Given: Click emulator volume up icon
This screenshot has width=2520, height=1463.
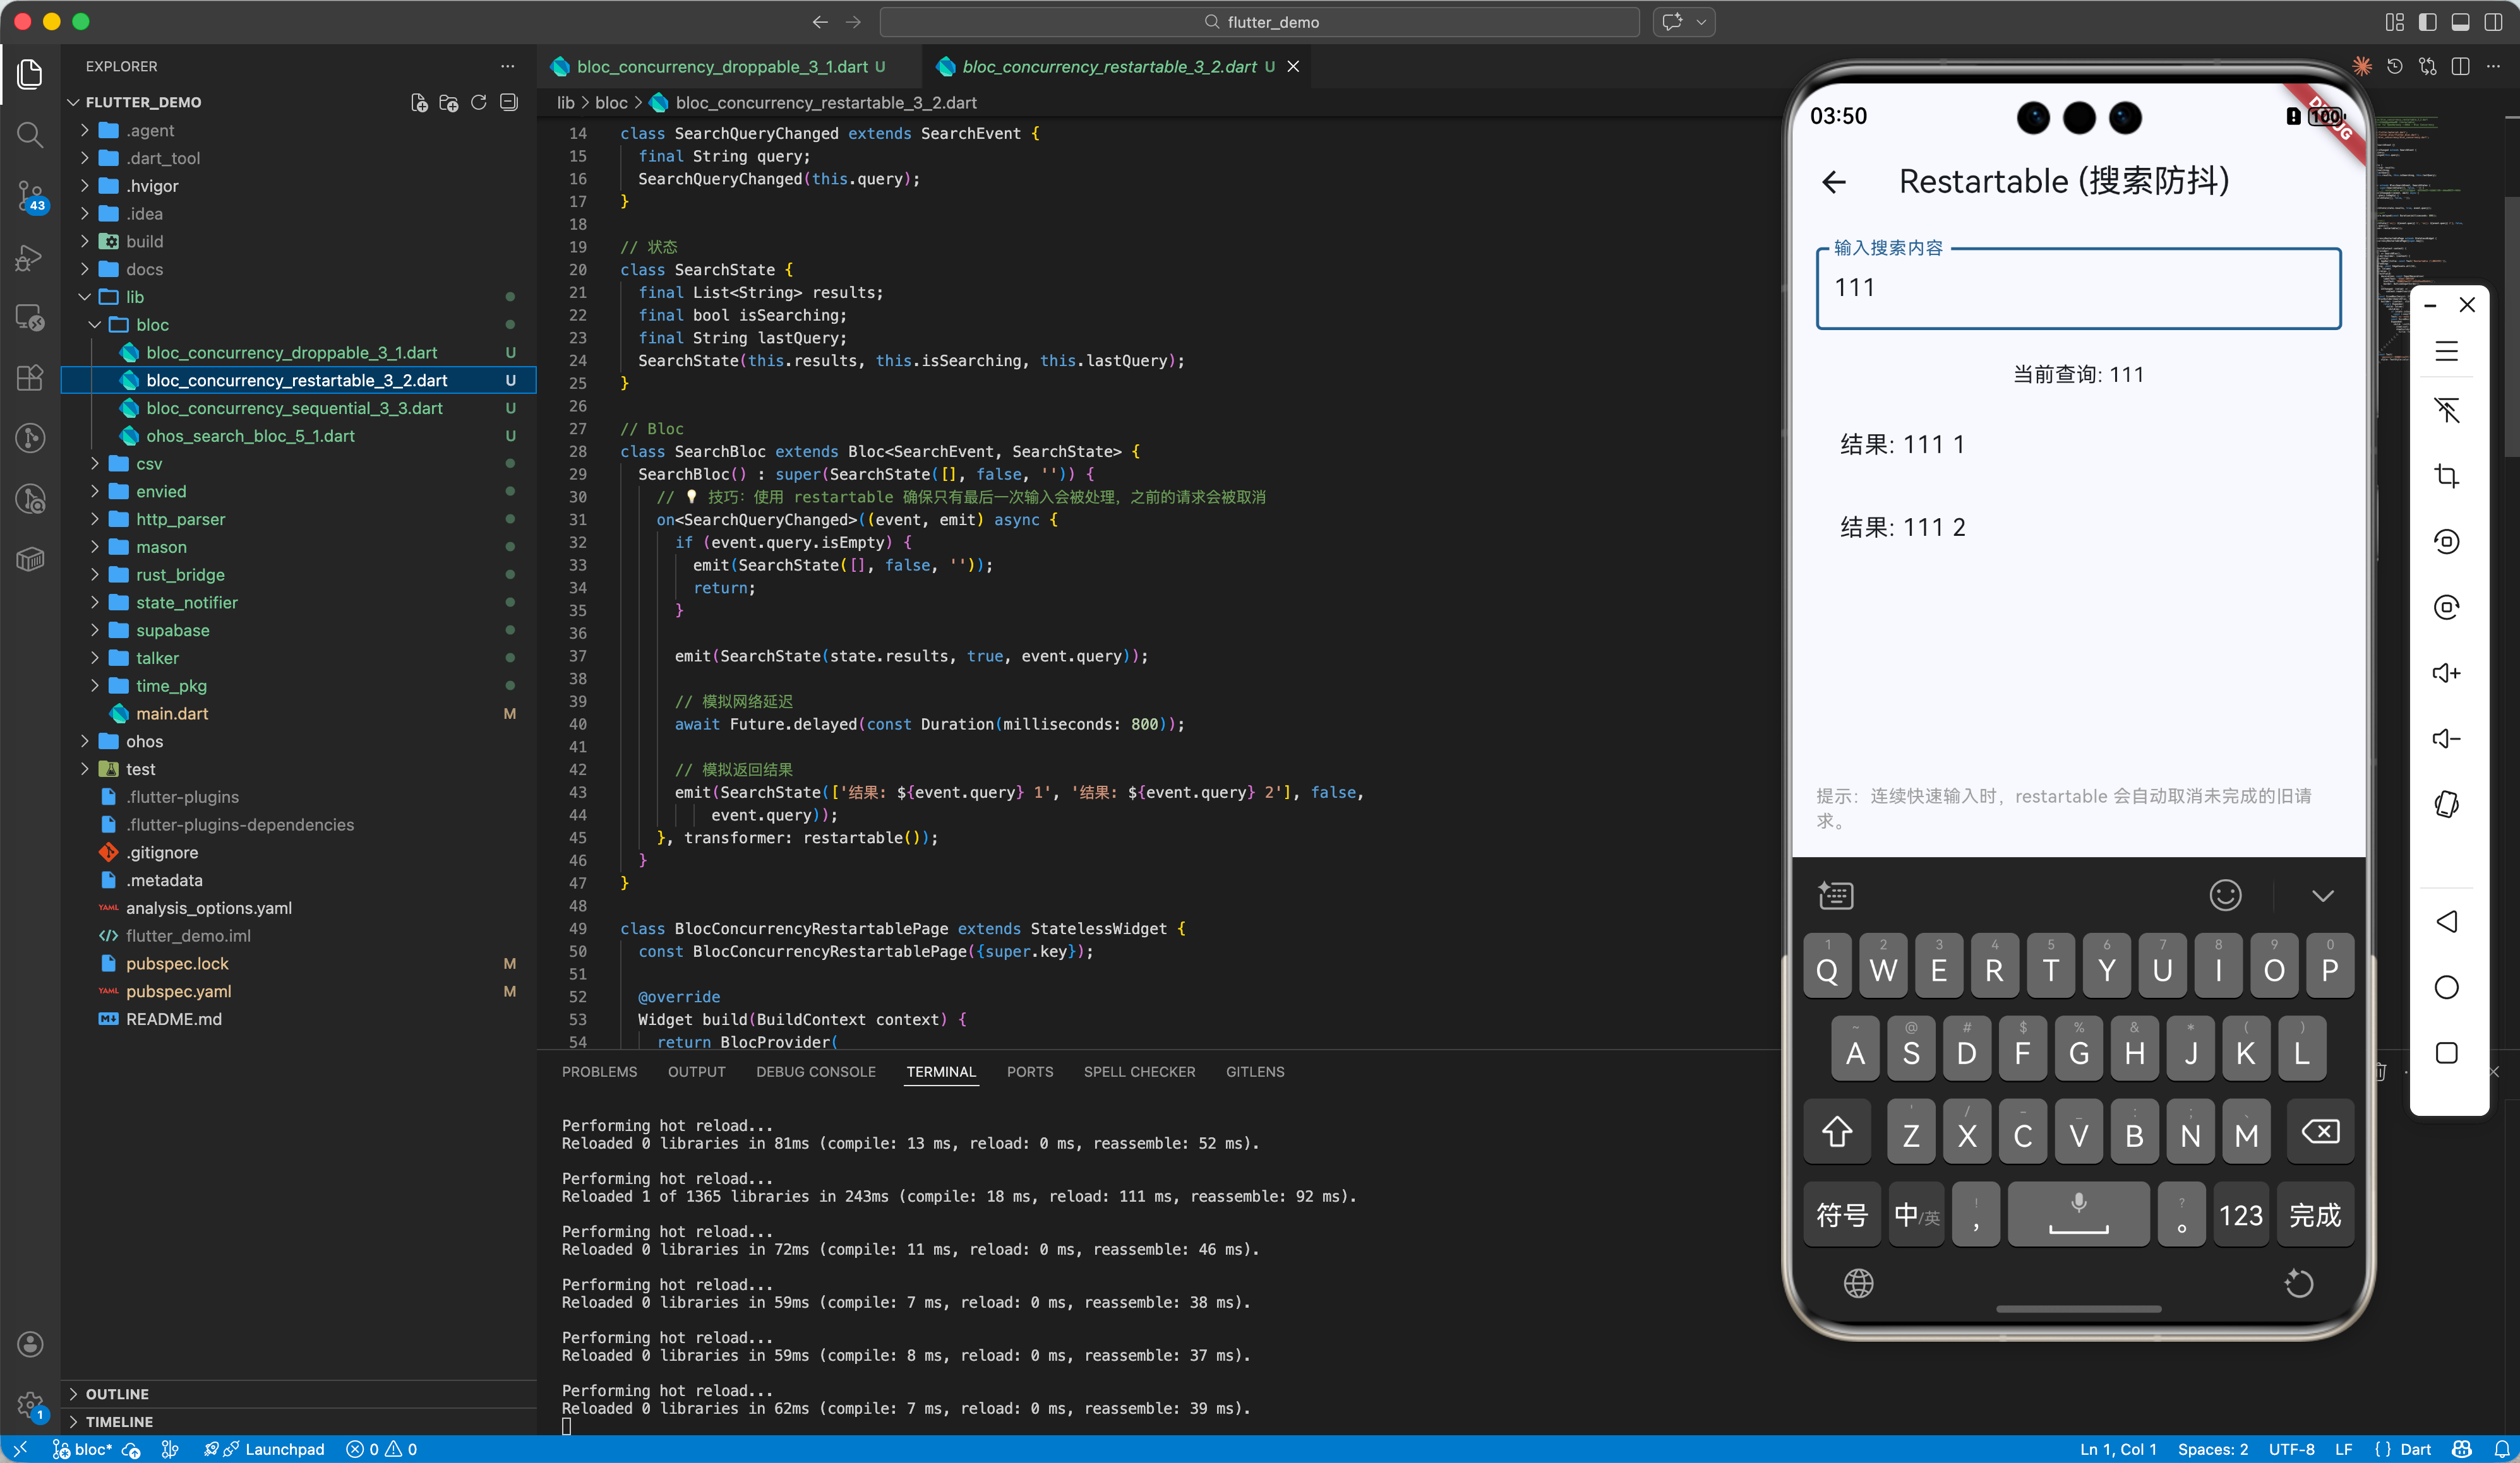Looking at the screenshot, I should [2446, 673].
